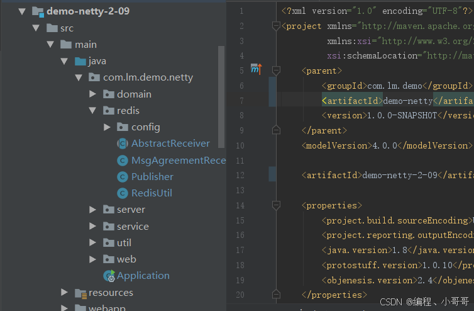Select the src tree row
The height and width of the screenshot is (311, 474).
[x=113, y=28]
